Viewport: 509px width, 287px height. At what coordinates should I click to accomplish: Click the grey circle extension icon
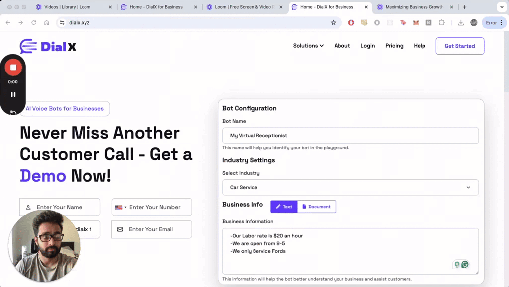point(377,23)
